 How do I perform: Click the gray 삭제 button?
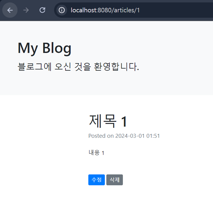click(115, 180)
